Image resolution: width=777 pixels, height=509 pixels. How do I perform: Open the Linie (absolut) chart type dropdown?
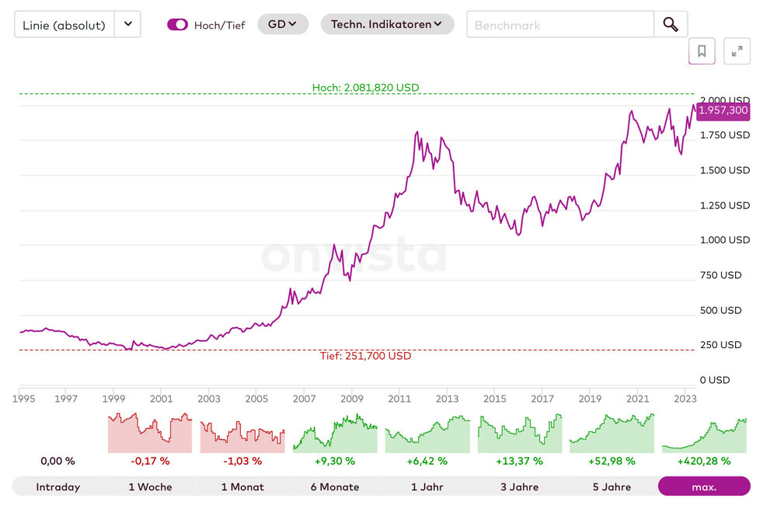tap(127, 24)
